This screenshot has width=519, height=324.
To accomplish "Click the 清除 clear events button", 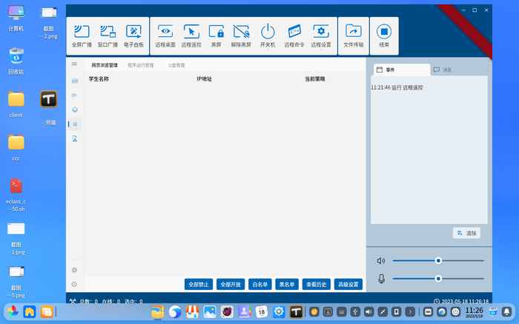I will tap(467, 233).
